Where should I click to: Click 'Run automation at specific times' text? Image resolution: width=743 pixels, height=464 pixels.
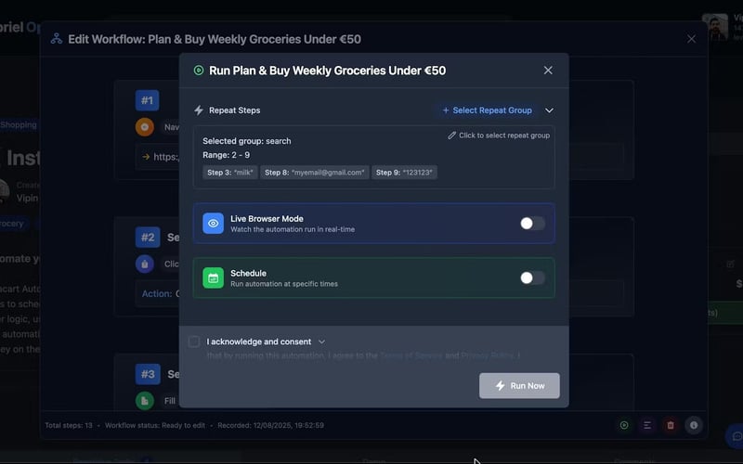(284, 284)
